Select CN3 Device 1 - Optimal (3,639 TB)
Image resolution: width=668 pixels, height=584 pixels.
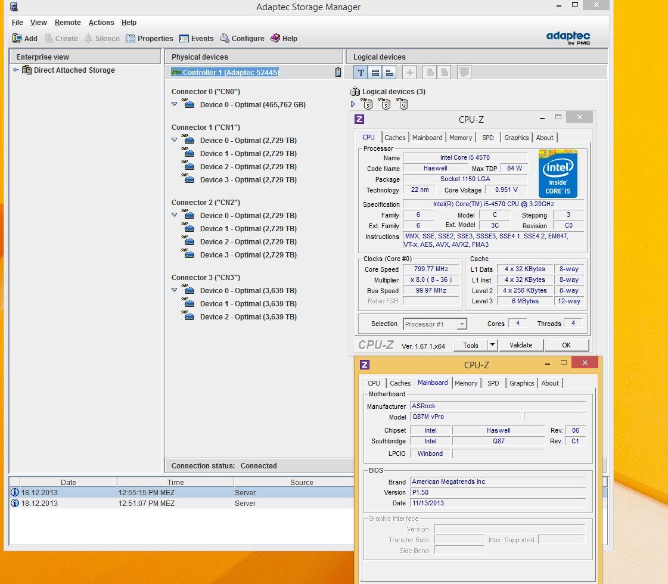(248, 303)
